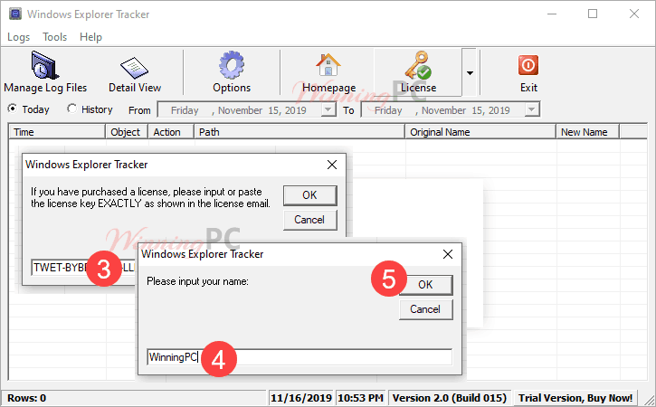Screen dimensions: 656x407
Task: Click the app icon in title bar
Action: pyautogui.click(x=15, y=14)
